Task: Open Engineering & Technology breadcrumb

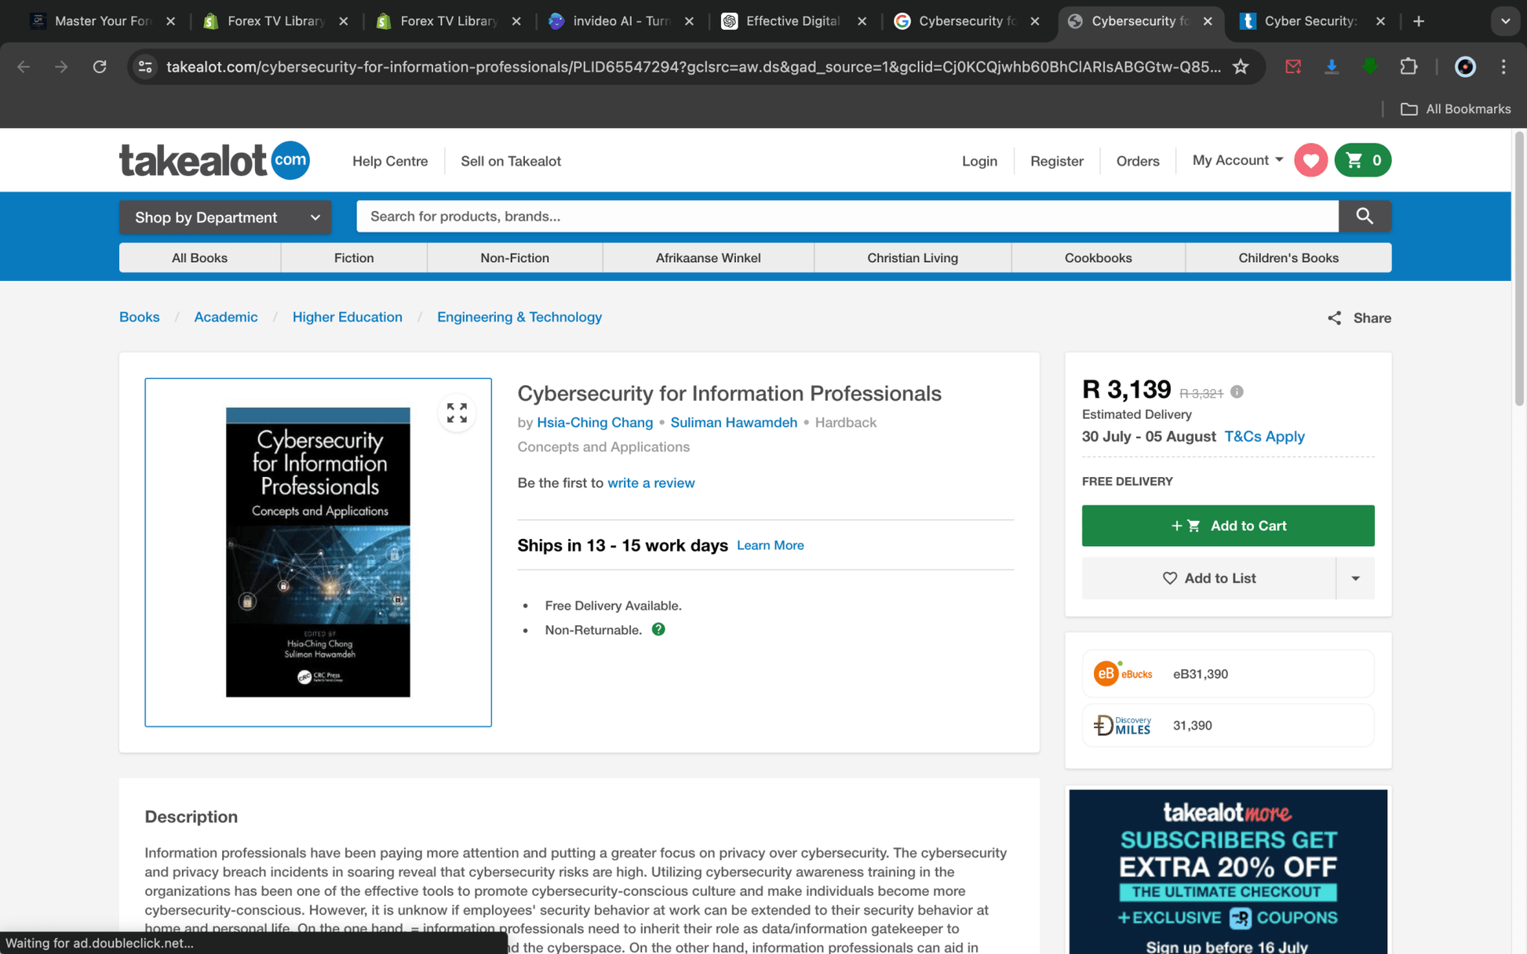Action: pos(519,317)
